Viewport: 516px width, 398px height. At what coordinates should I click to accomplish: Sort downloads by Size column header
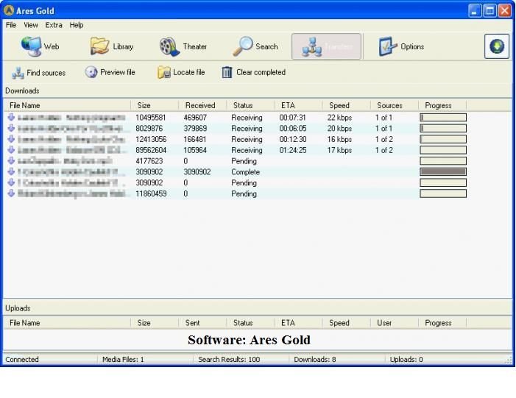144,105
